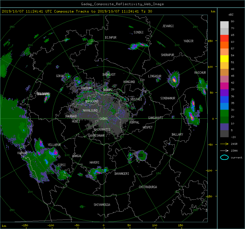Click the SINDHANUR city label

tap(168, 98)
